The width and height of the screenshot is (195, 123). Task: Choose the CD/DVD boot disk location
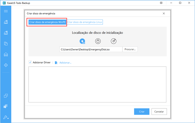(x=113, y=41)
